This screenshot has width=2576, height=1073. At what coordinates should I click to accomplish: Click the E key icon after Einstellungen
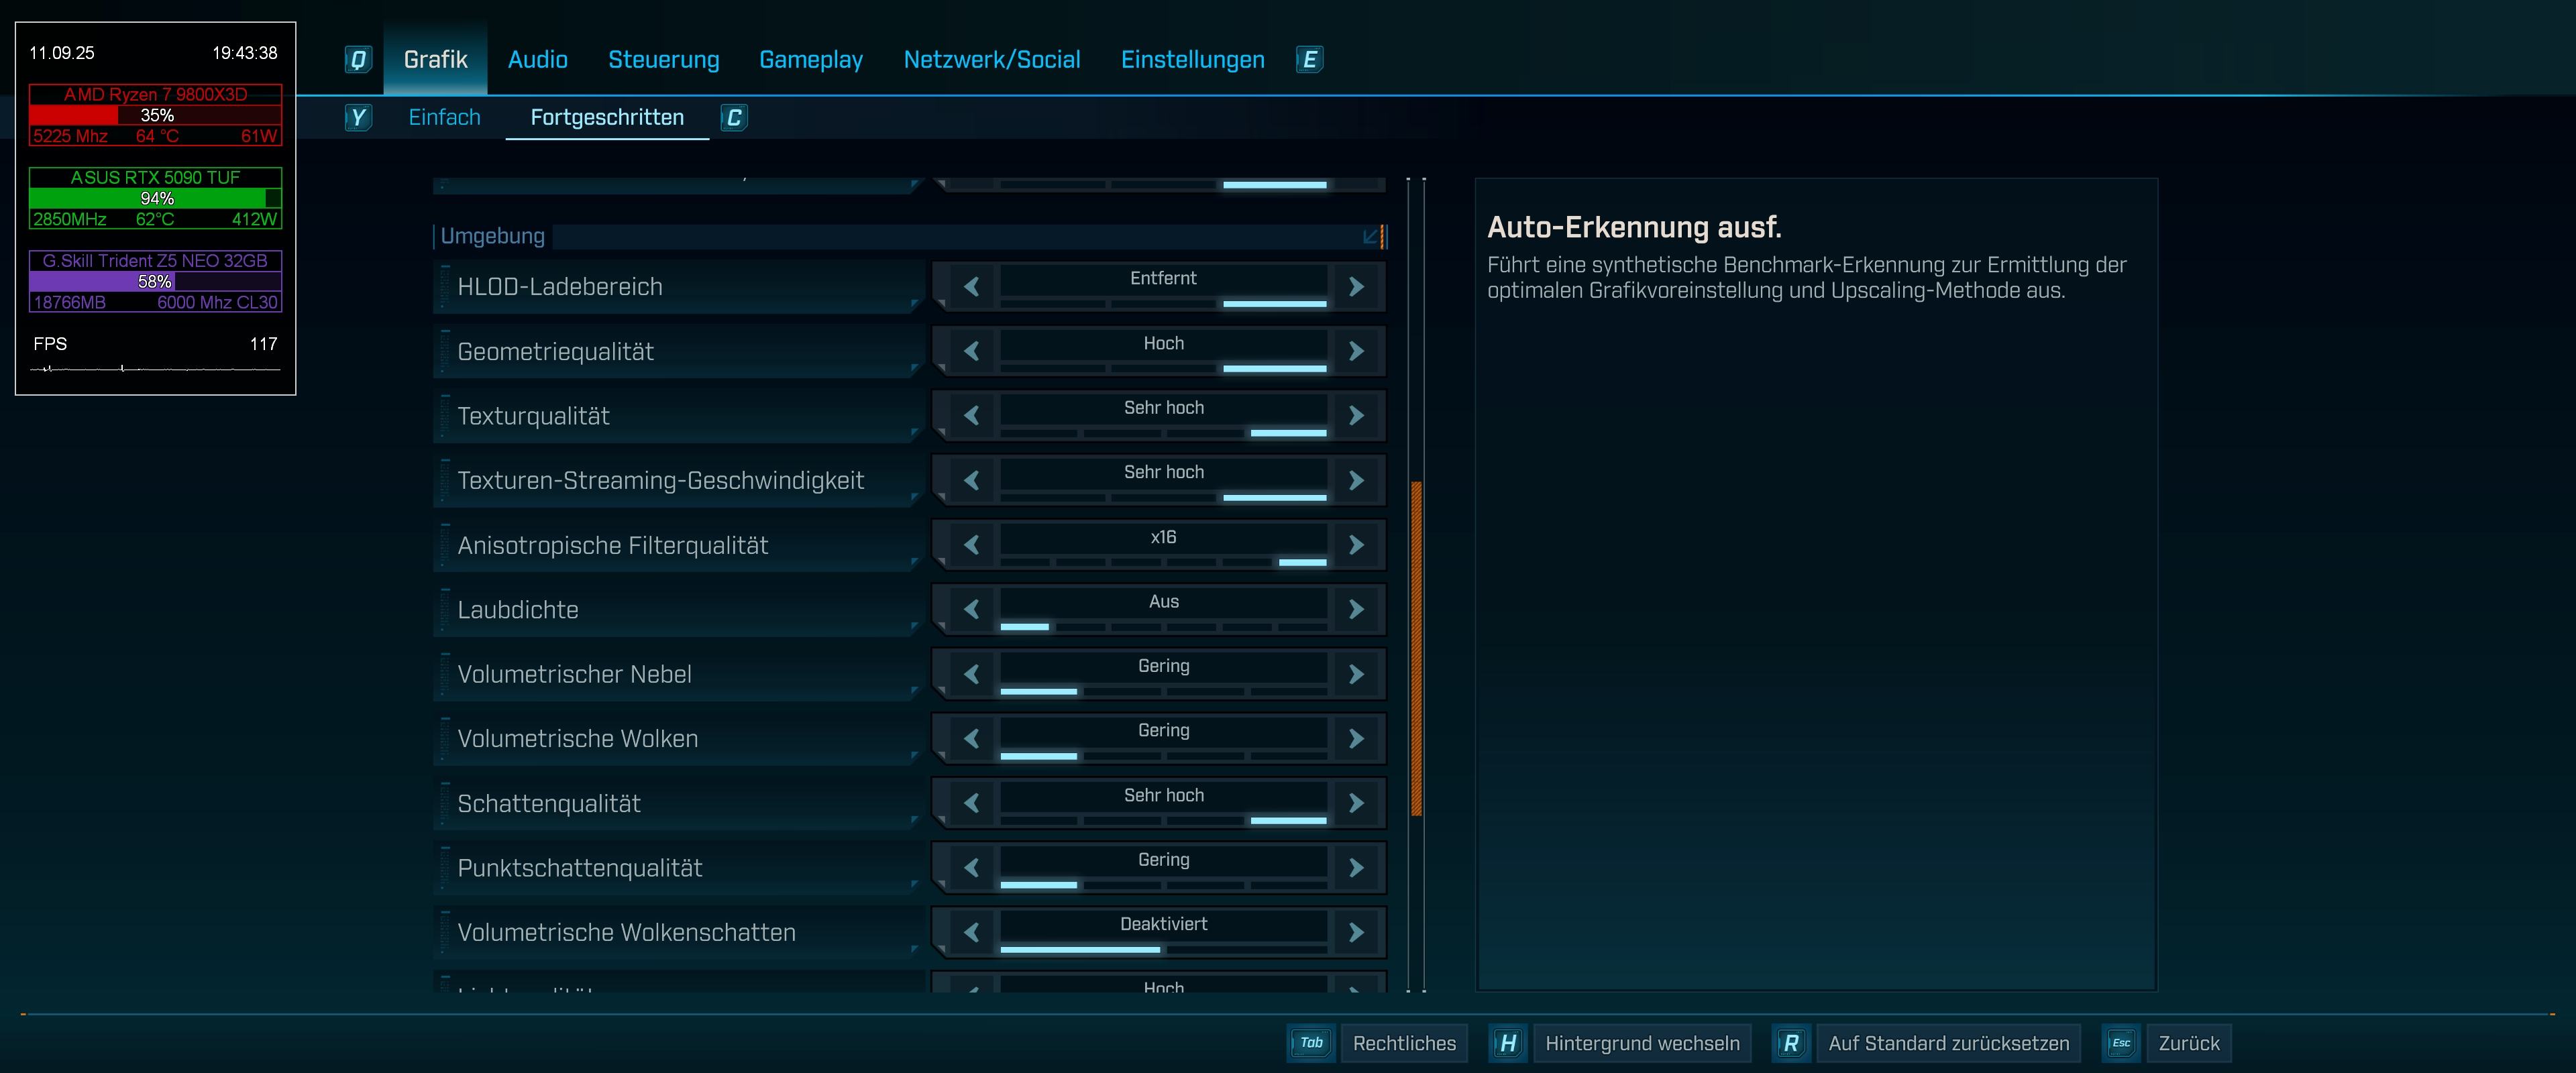point(1309,60)
